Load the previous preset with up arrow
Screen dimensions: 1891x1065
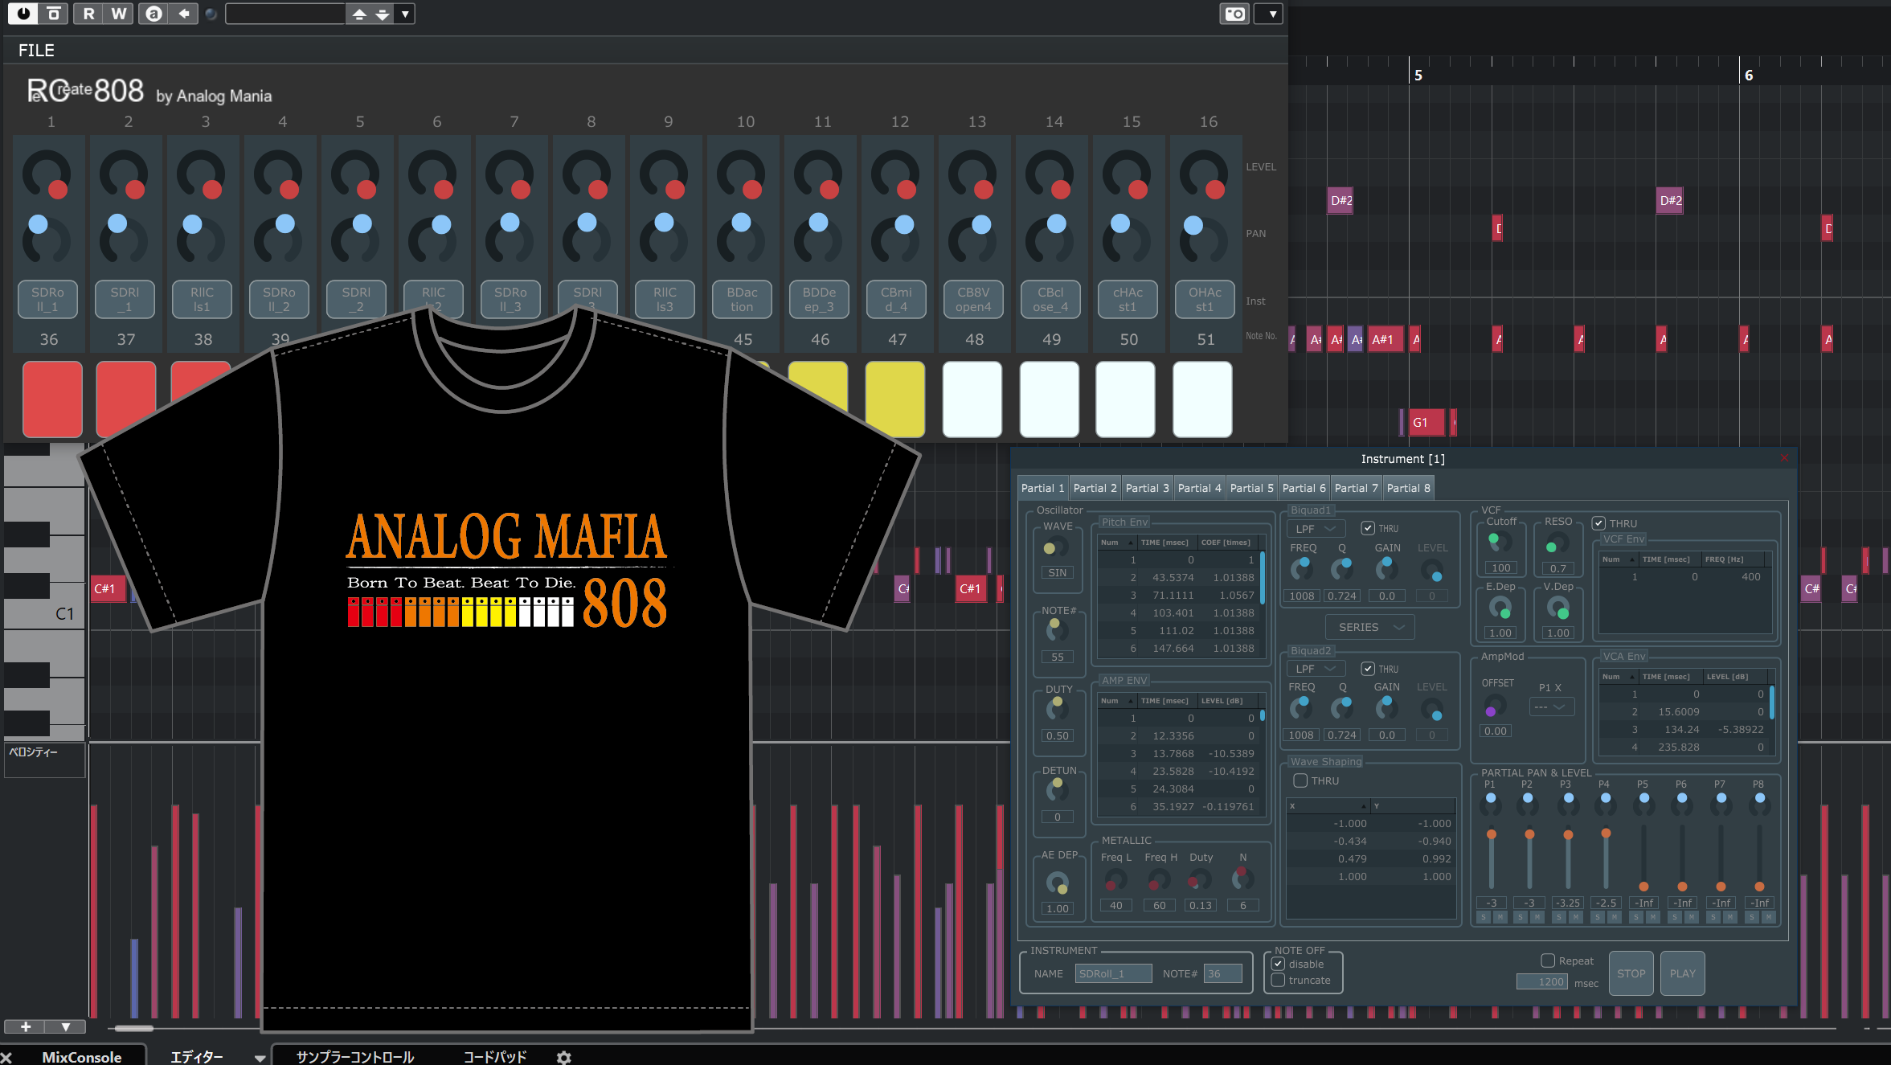359,14
